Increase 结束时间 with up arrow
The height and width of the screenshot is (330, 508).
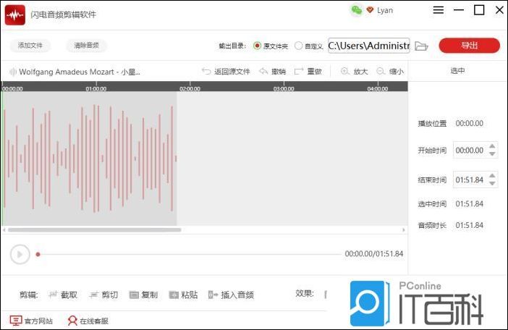(x=492, y=175)
